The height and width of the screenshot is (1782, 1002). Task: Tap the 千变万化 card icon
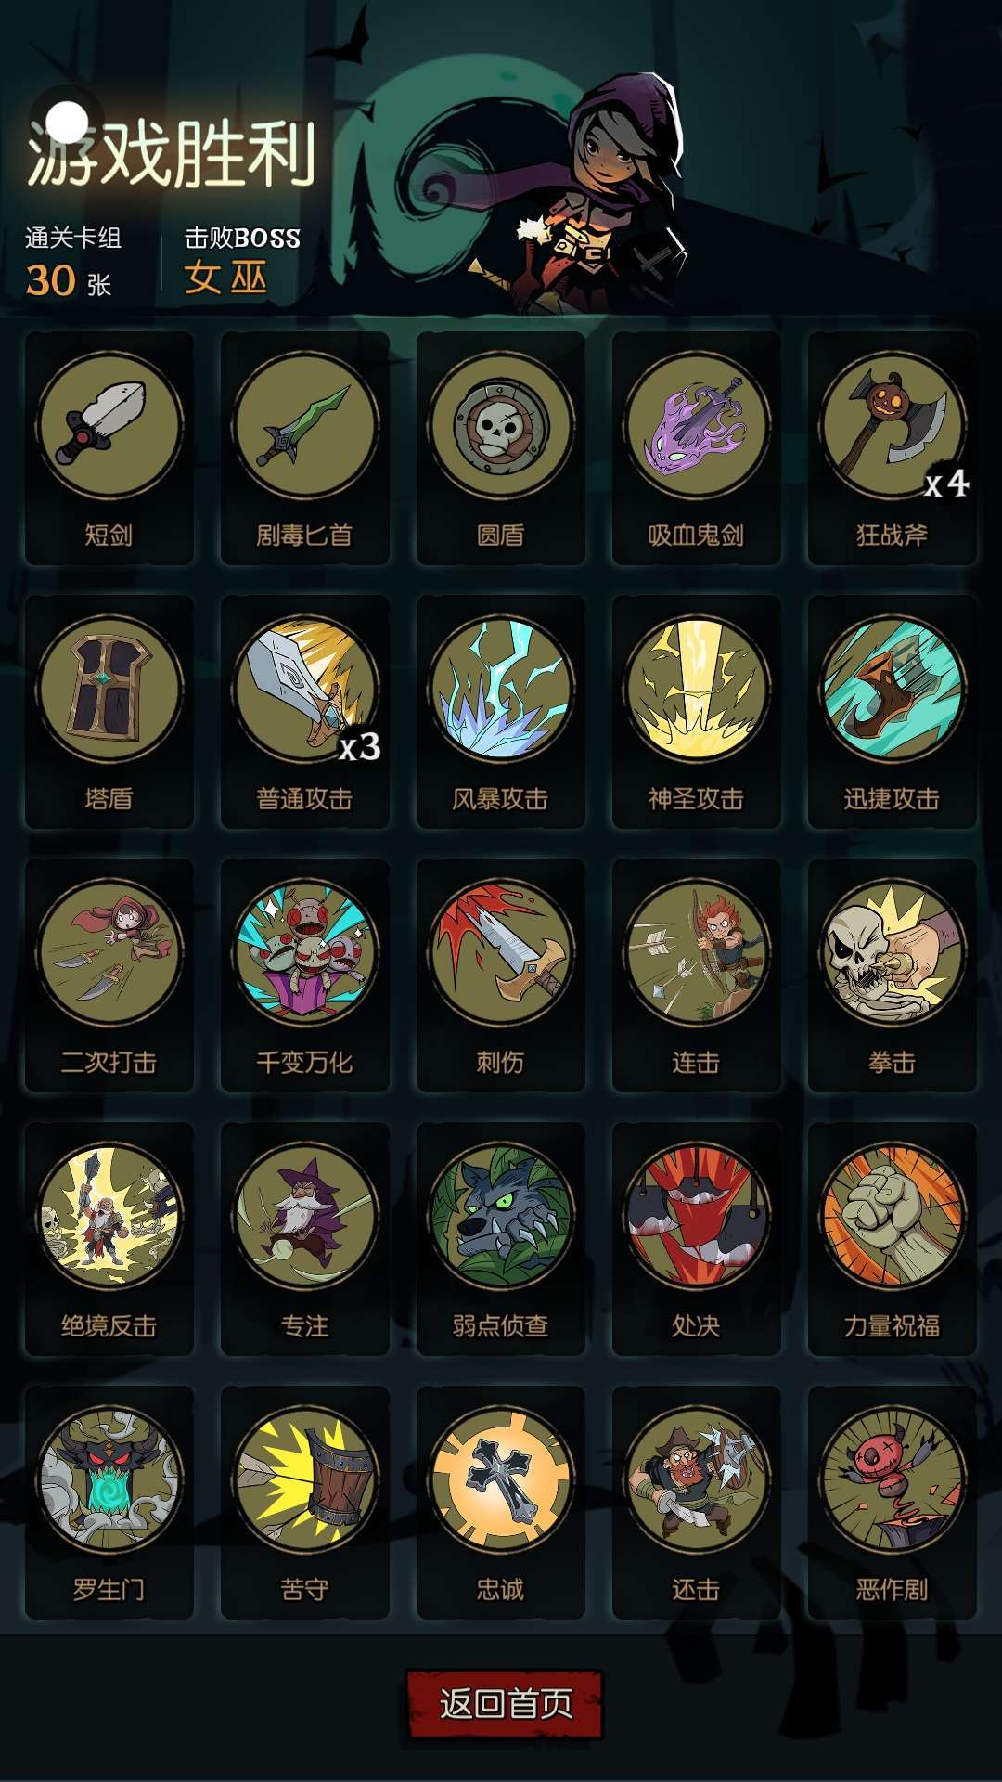(305, 952)
